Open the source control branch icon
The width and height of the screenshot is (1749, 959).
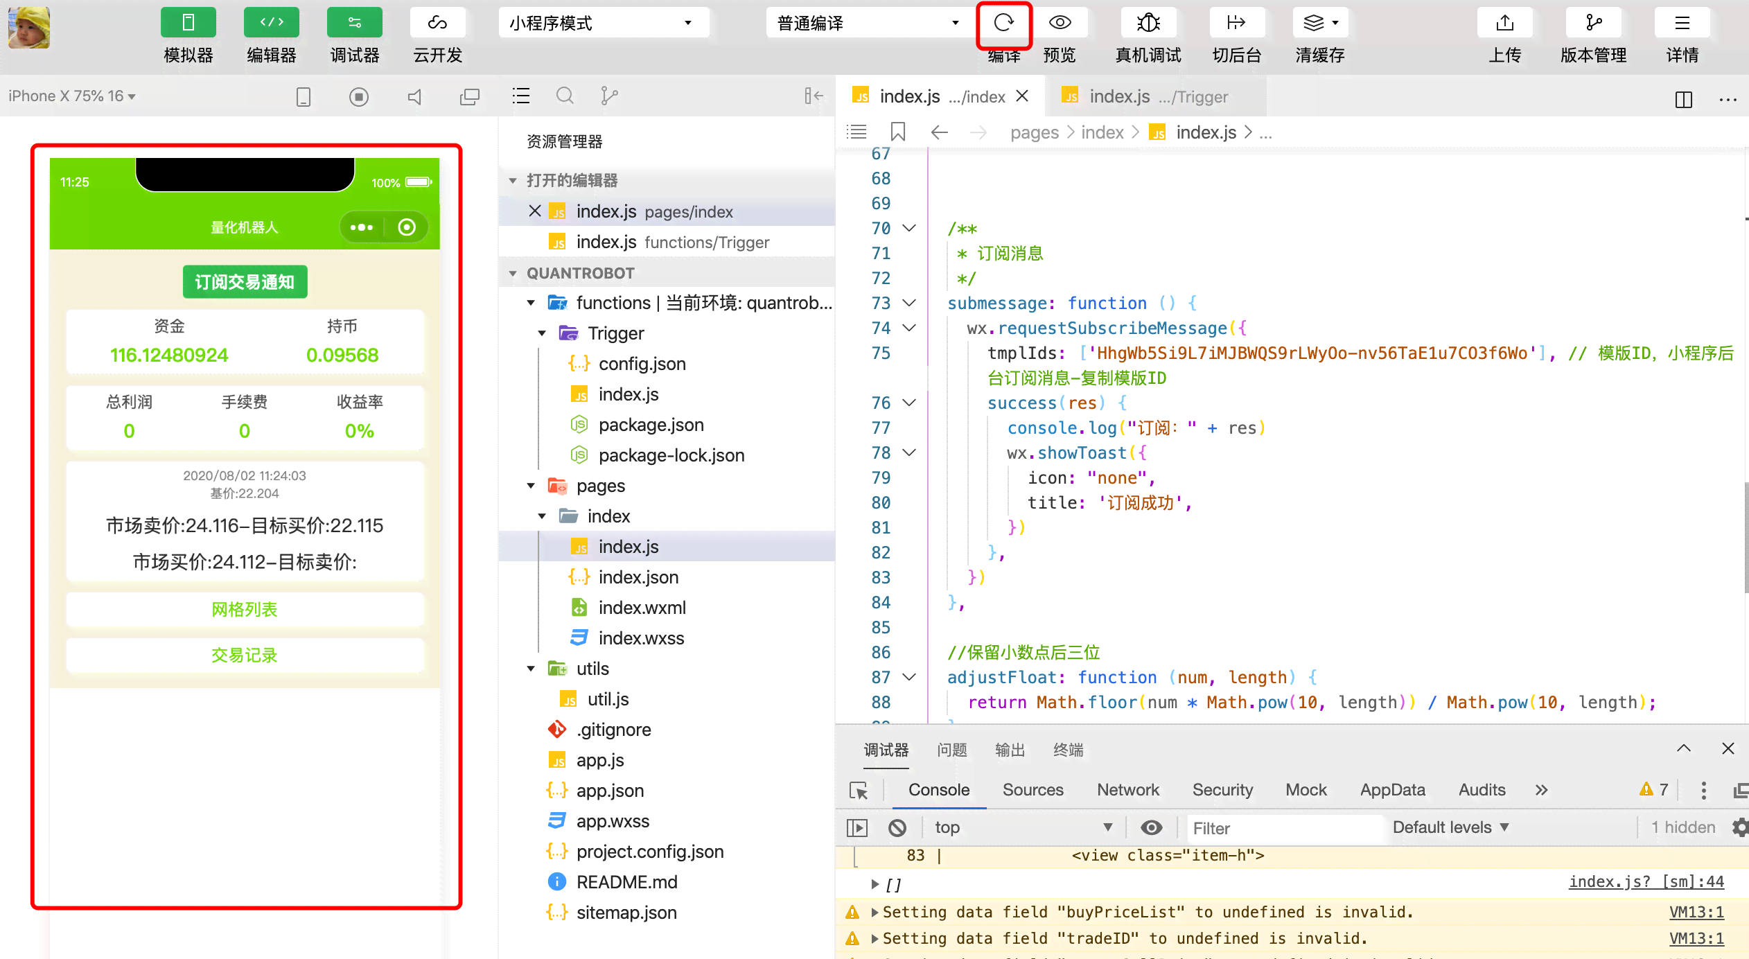pos(609,96)
